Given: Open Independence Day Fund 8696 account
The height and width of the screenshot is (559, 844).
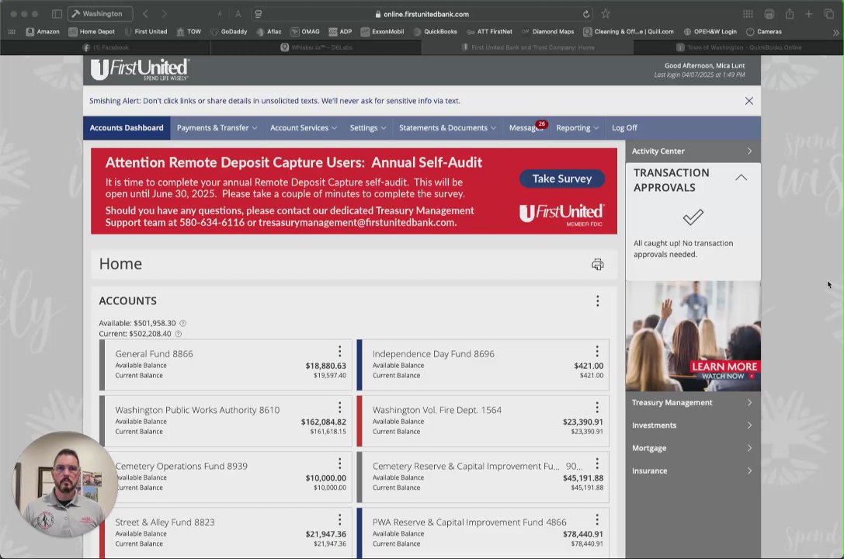Looking at the screenshot, I should (x=433, y=354).
